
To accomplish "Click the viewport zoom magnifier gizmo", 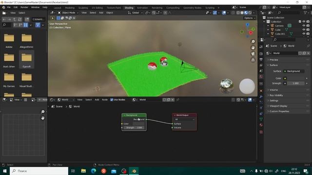I will (253, 41).
